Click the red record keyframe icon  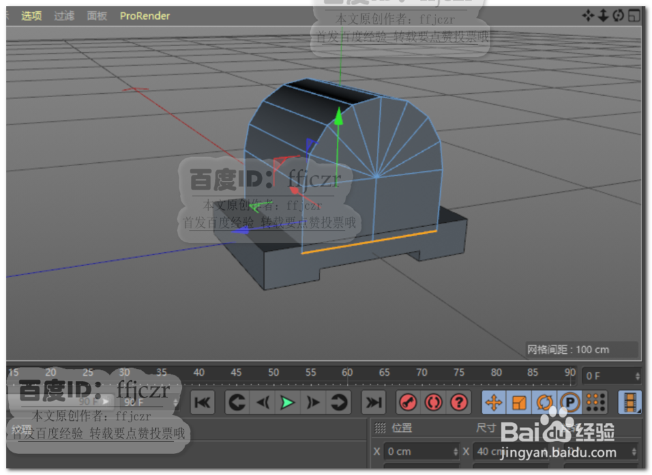[x=408, y=403]
